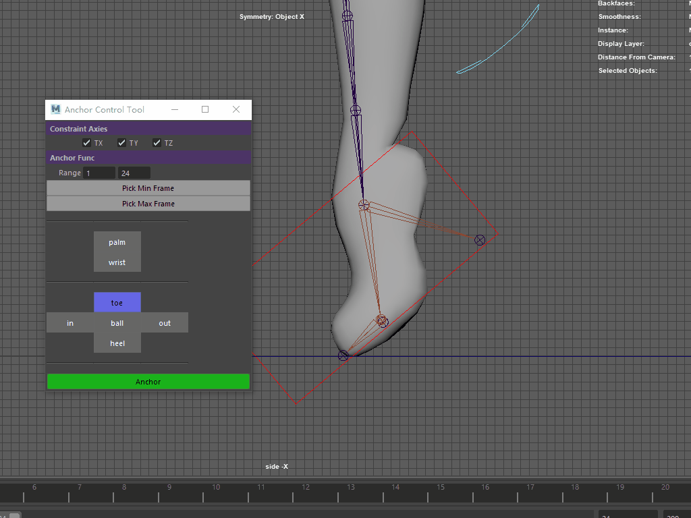Toggle the TY constraint checkbox

121,143
